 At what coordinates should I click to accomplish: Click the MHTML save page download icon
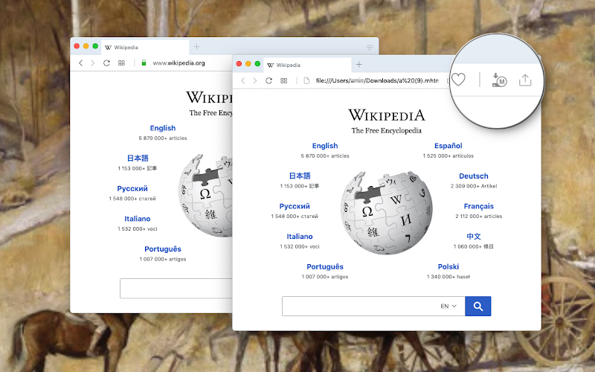499,80
